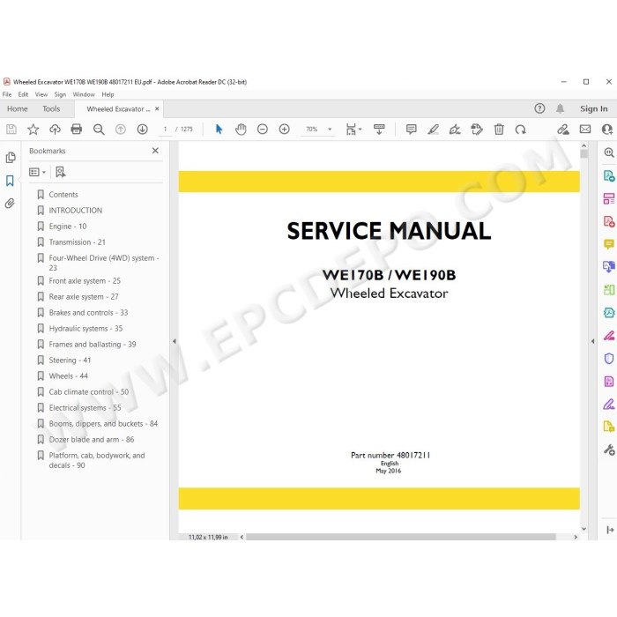Open the fit page options tool
617x617 pixels.
point(353,129)
